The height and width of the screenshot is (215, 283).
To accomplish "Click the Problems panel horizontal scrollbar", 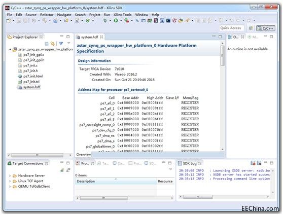I will coord(103,198).
